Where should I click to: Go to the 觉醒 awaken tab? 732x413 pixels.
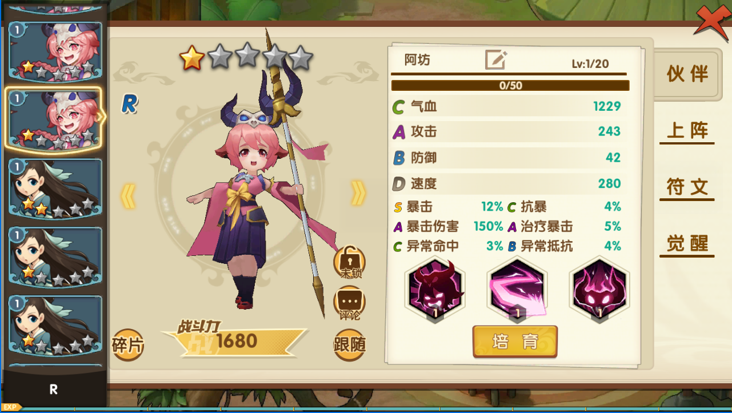(x=687, y=244)
